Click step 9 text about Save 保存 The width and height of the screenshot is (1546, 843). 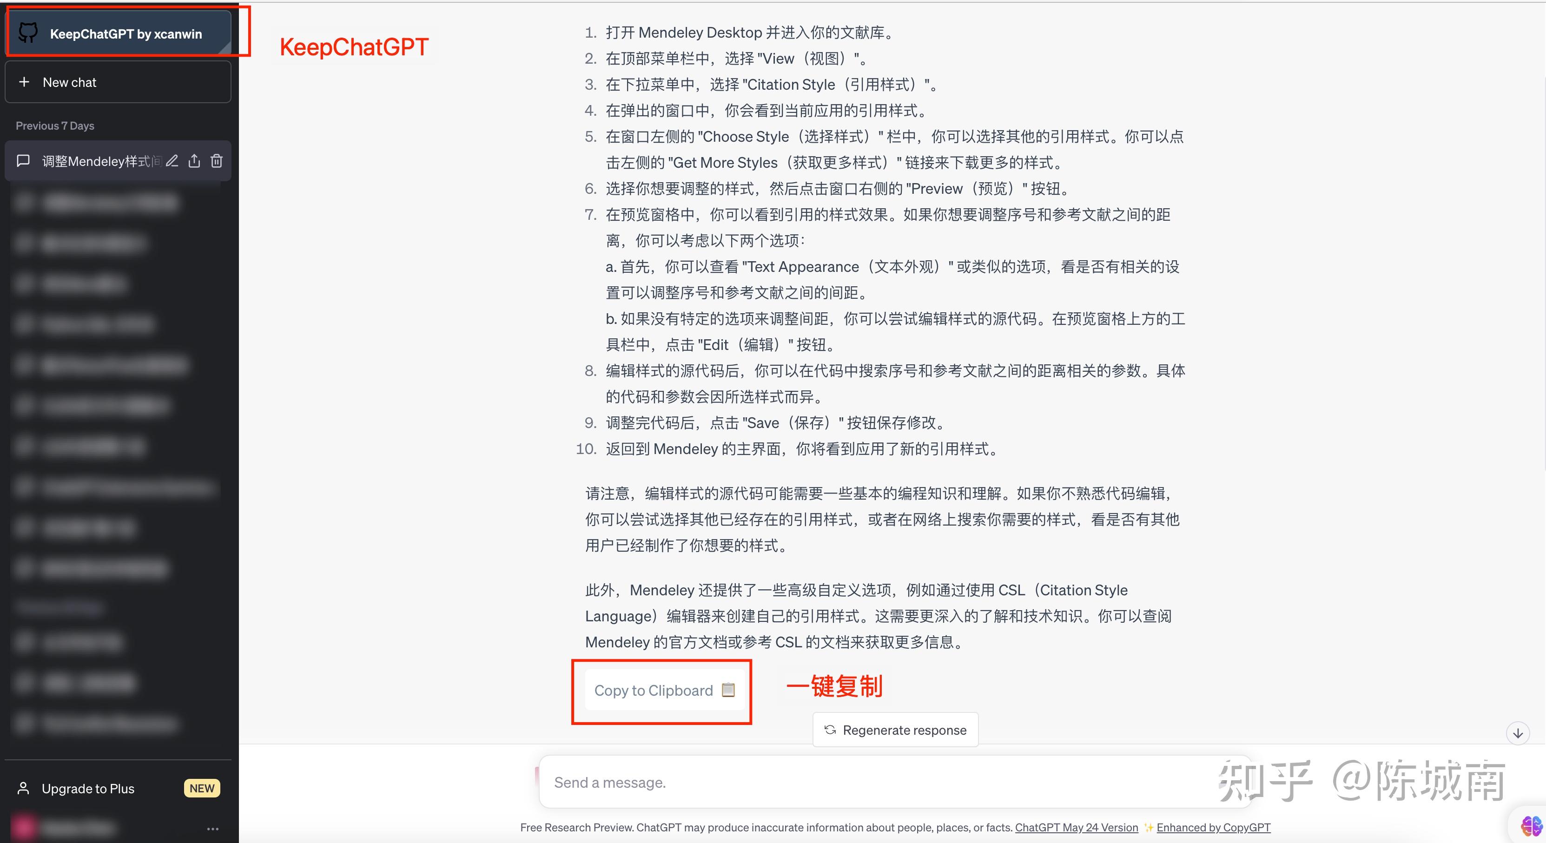click(x=777, y=423)
